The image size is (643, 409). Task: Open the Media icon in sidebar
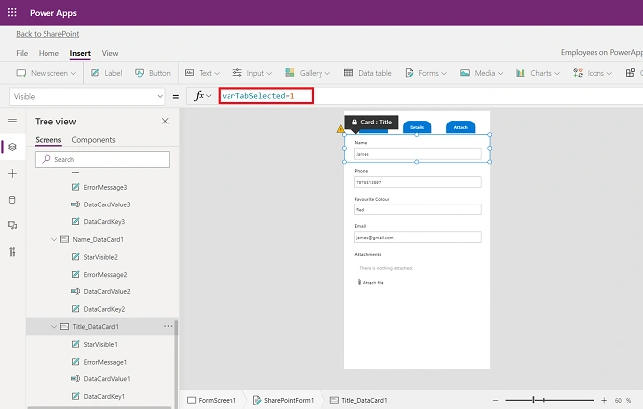point(12,225)
